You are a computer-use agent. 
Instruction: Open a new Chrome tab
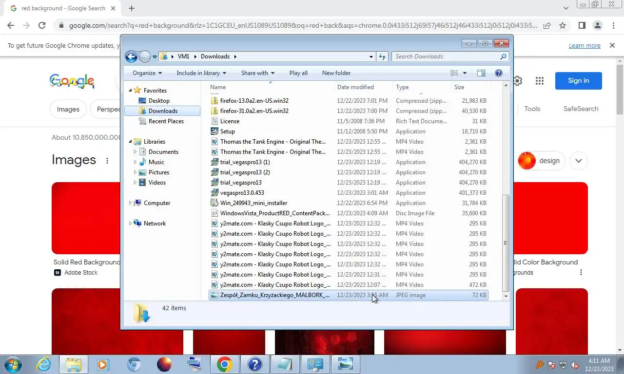pyautogui.click(x=131, y=8)
